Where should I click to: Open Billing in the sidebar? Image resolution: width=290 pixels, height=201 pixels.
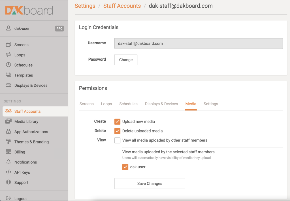click(20, 152)
